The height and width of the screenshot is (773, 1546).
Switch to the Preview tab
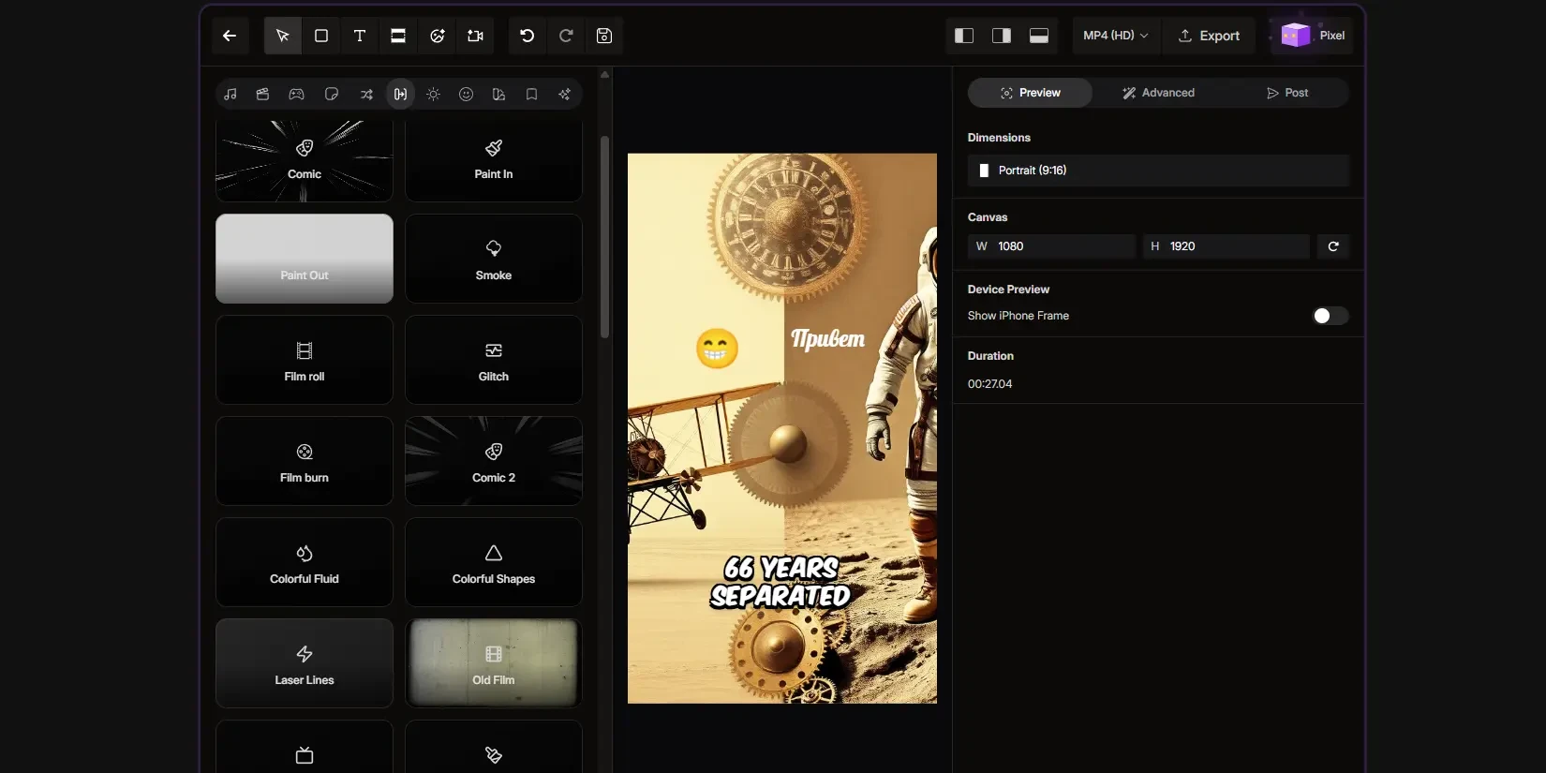(x=1030, y=93)
